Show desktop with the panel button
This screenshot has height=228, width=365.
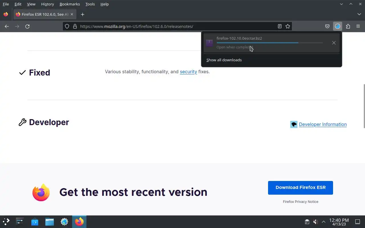pyautogui.click(x=358, y=222)
